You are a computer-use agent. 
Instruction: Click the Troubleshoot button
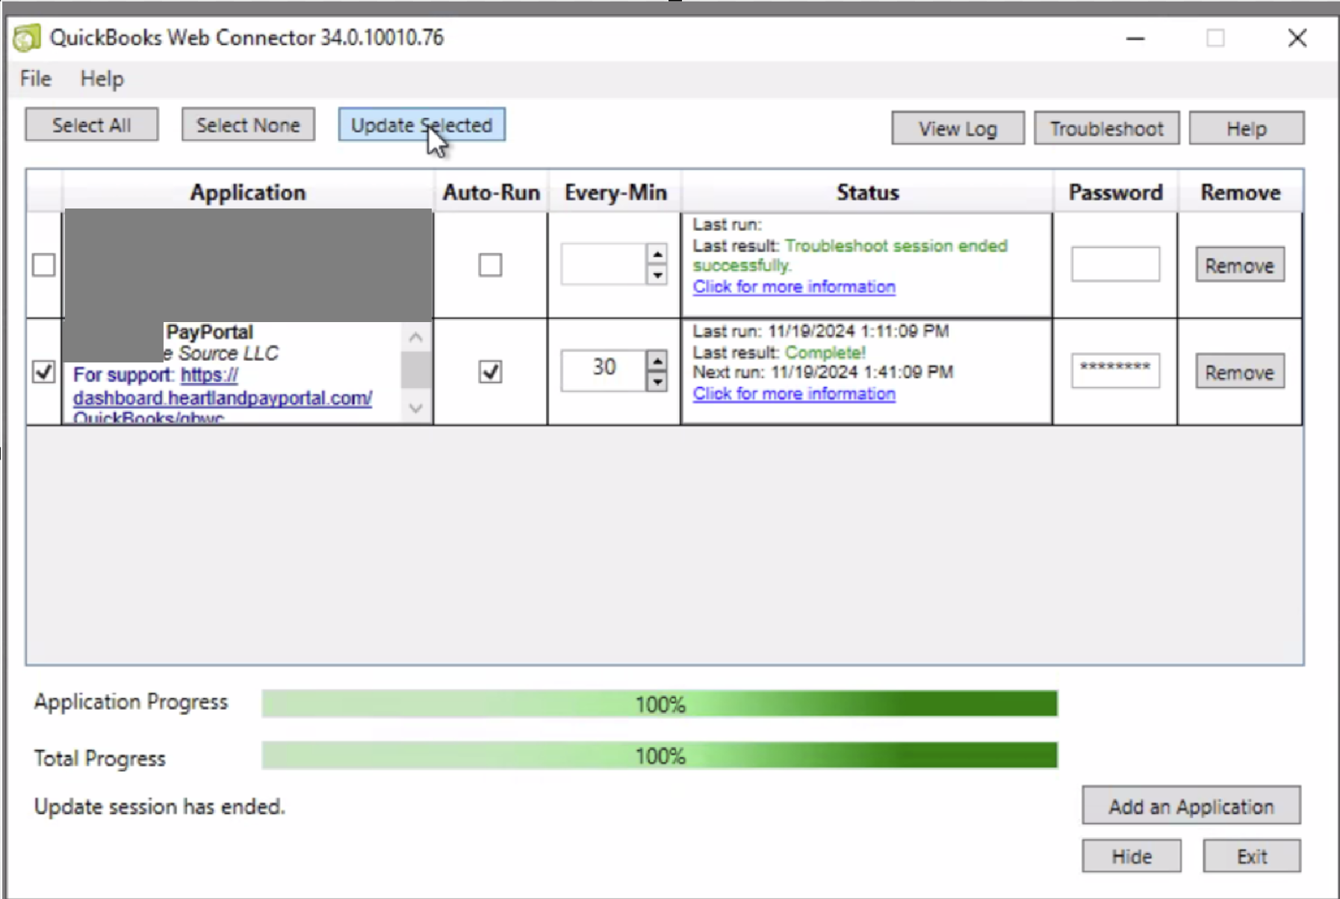pos(1106,129)
